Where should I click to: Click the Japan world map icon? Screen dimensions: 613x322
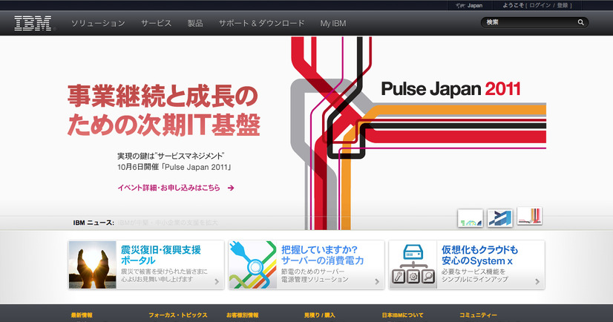[460, 5]
